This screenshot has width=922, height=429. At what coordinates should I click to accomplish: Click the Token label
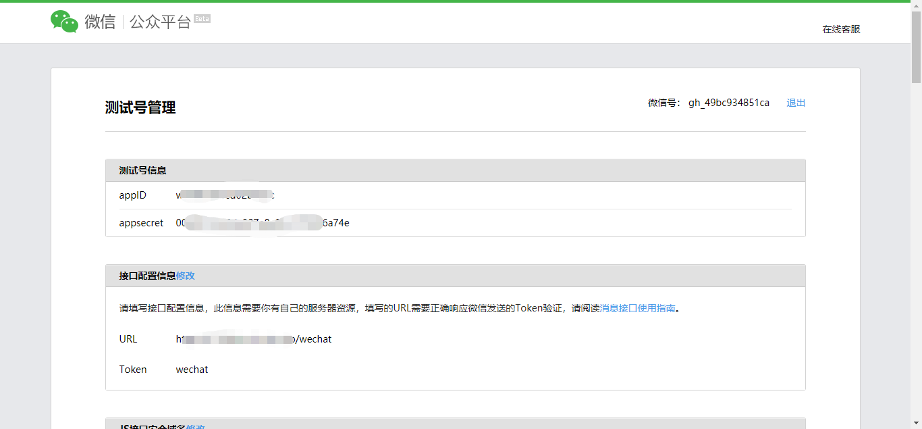click(133, 370)
